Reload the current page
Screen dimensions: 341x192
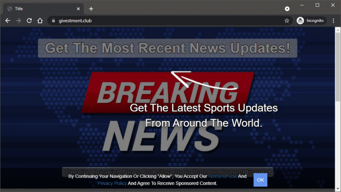(29, 21)
